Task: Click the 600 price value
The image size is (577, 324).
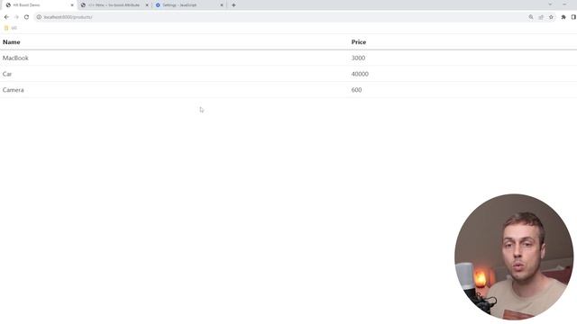Action: [x=357, y=90]
